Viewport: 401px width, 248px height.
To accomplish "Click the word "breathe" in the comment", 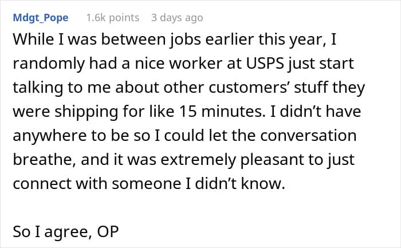I will (x=42, y=159).
